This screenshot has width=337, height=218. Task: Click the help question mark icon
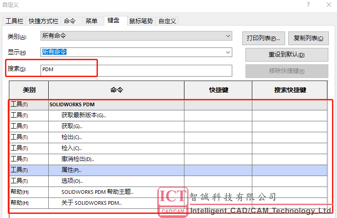point(308,5)
